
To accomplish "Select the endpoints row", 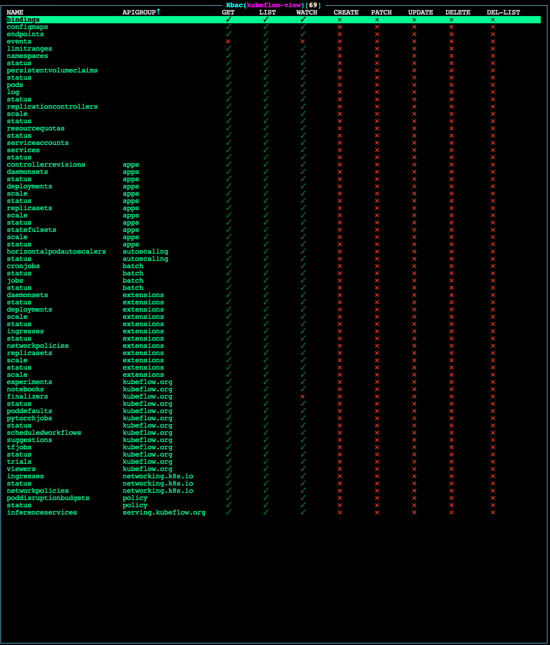I will pyautogui.click(x=274, y=34).
